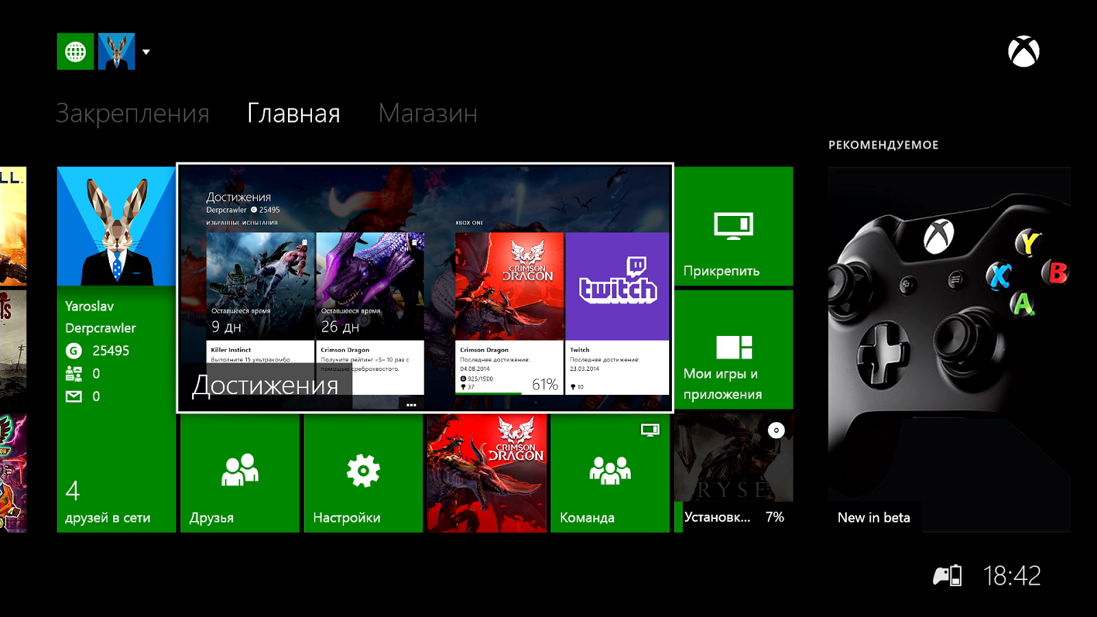Click the gamerscore G icon on profile tile

tap(73, 351)
